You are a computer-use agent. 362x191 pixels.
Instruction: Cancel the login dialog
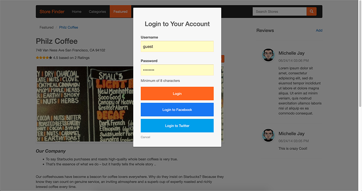point(146,137)
